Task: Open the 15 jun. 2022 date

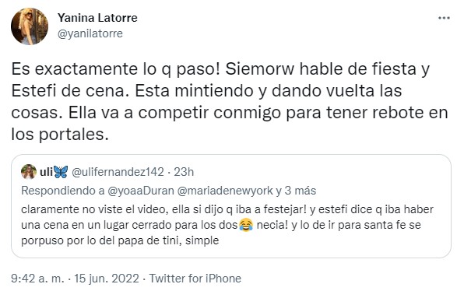Action: pos(106,279)
